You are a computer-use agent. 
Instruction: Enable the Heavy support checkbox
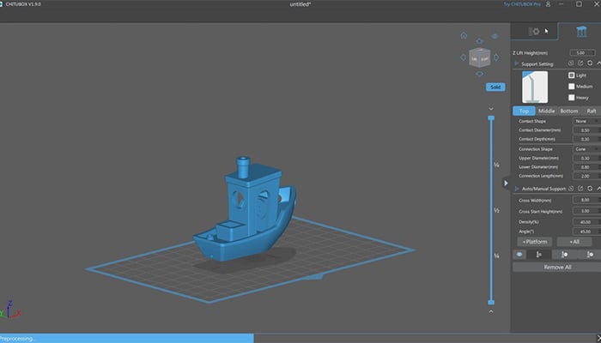(572, 98)
